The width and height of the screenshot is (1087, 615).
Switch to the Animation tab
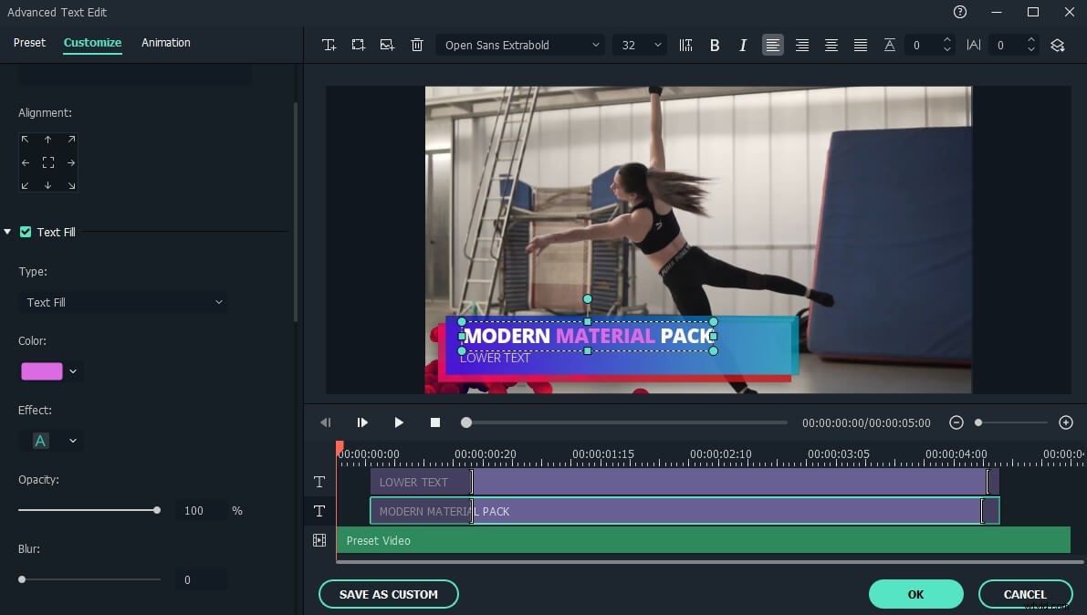coord(165,42)
